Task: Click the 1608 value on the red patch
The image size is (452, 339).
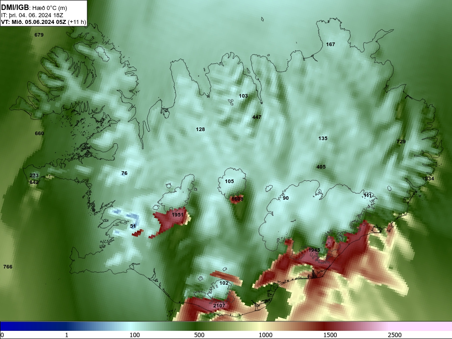Action: coord(237,199)
